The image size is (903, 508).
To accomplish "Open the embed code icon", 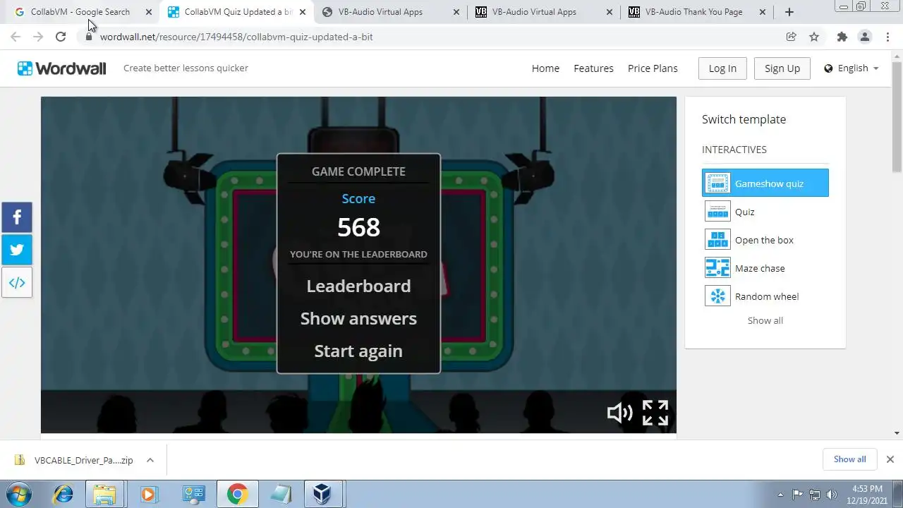I will coord(17,282).
